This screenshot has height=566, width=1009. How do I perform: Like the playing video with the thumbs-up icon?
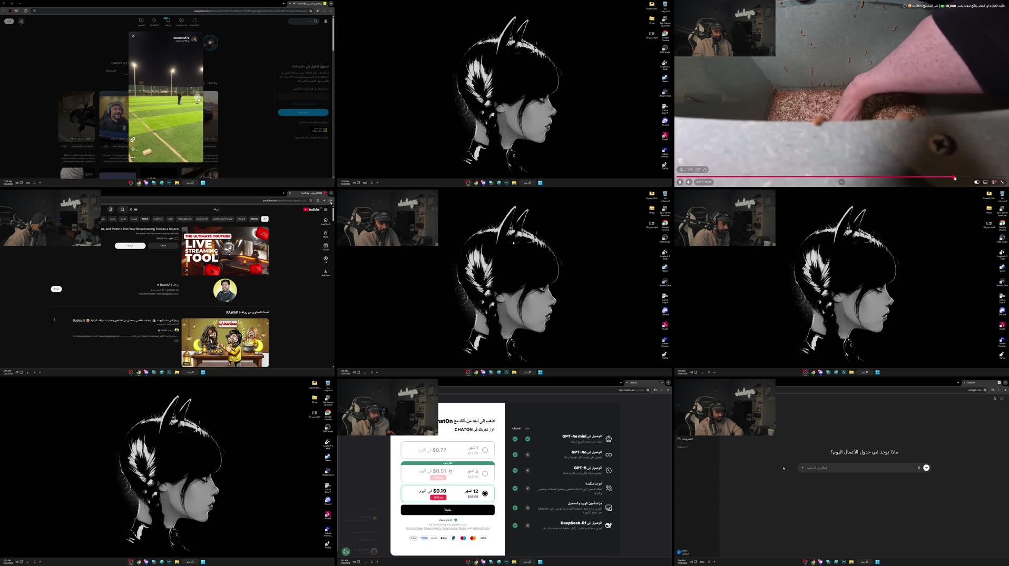tap(706, 170)
